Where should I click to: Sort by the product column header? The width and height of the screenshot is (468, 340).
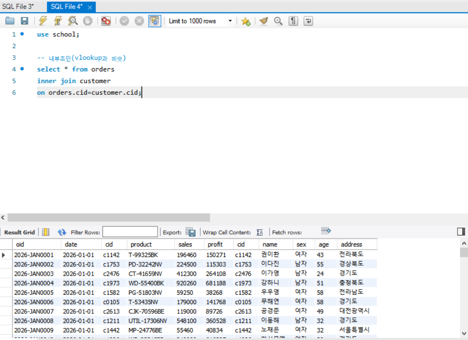click(x=151, y=244)
